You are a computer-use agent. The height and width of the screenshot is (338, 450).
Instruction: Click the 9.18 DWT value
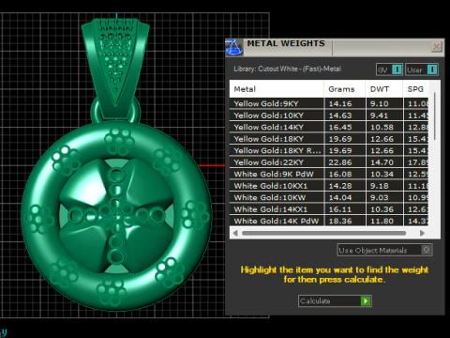click(380, 186)
